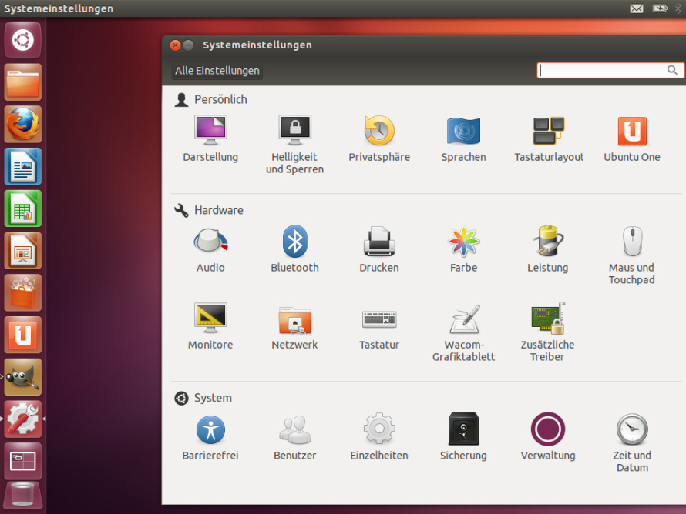The height and width of the screenshot is (514, 686).
Task: Open the battery indicator in top panel
Action: click(660, 8)
